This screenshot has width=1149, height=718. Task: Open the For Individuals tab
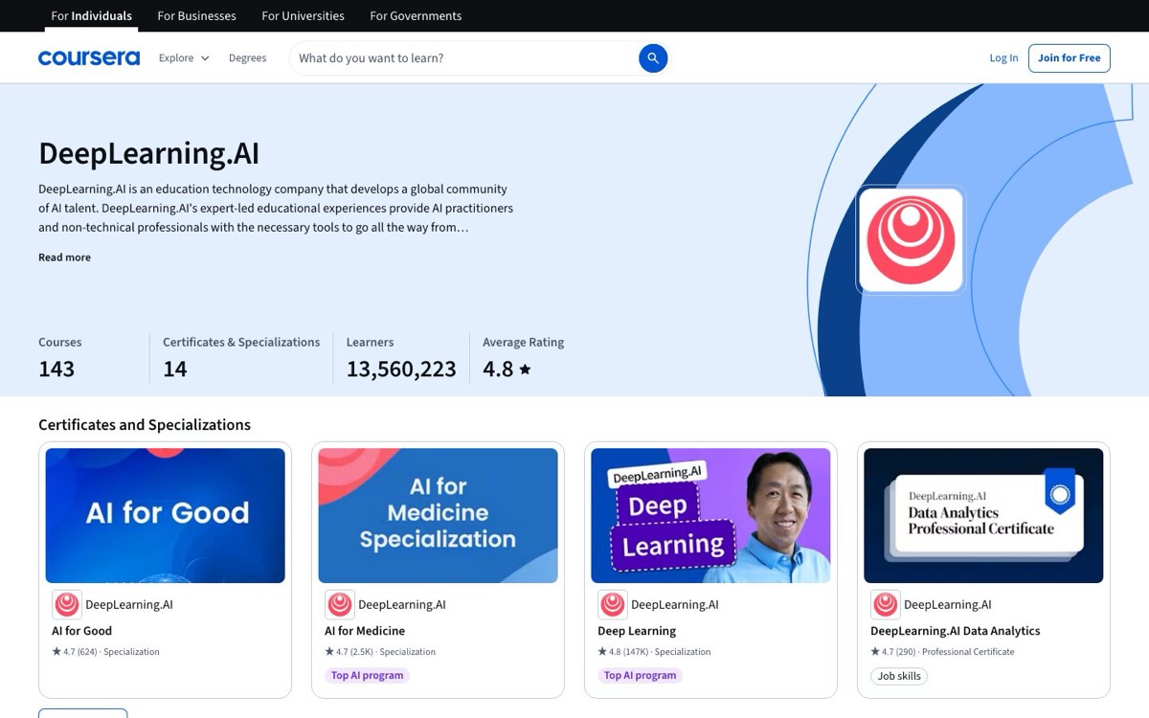(x=92, y=16)
